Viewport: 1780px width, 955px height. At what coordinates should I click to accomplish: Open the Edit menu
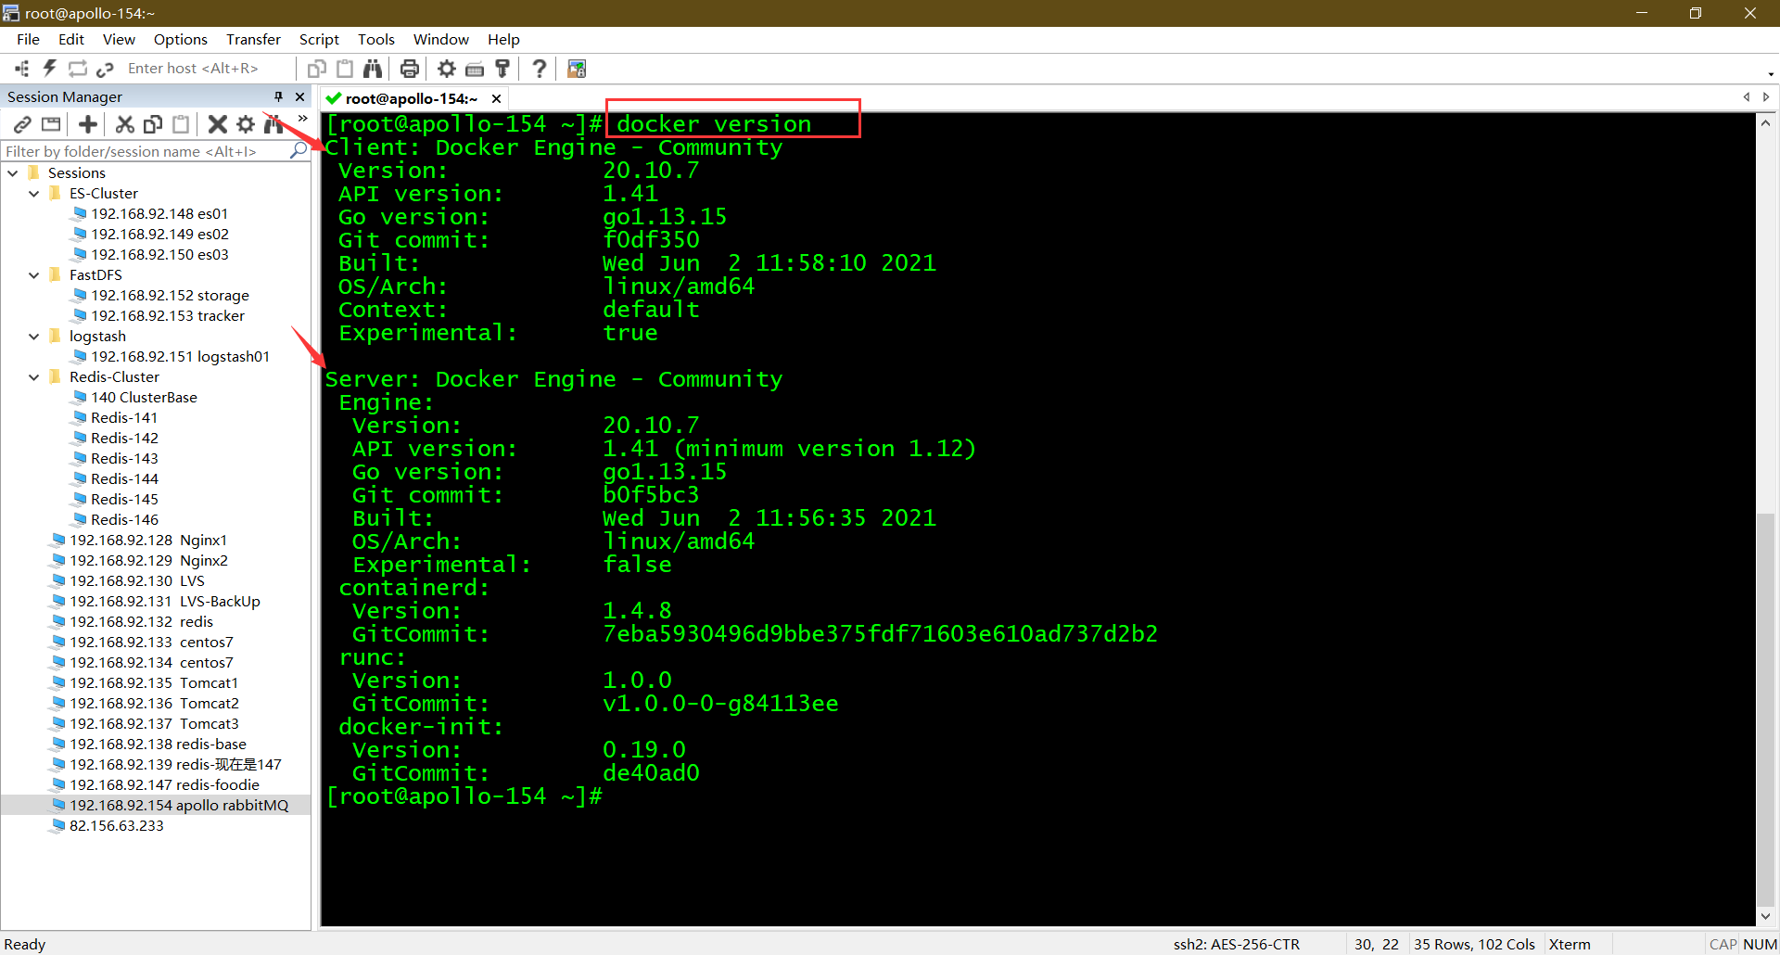coord(70,39)
